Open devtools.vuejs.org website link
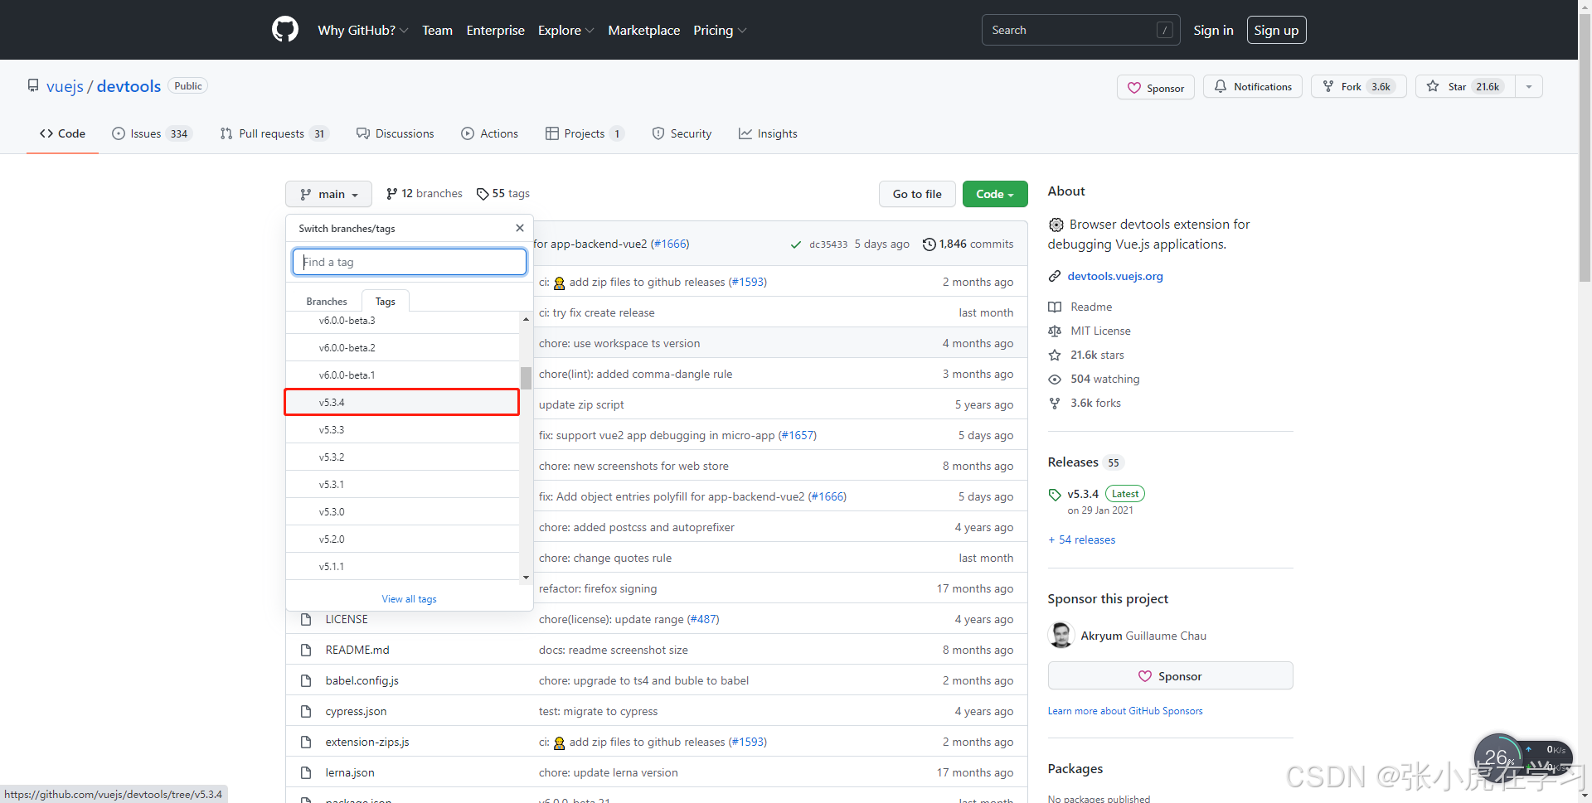 1115,276
